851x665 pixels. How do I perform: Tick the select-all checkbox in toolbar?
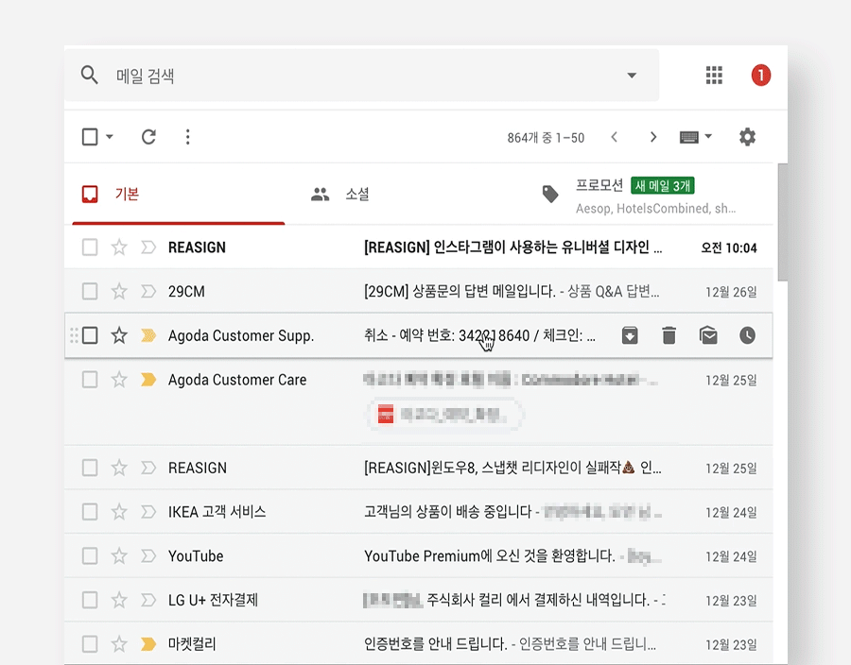[x=90, y=137]
